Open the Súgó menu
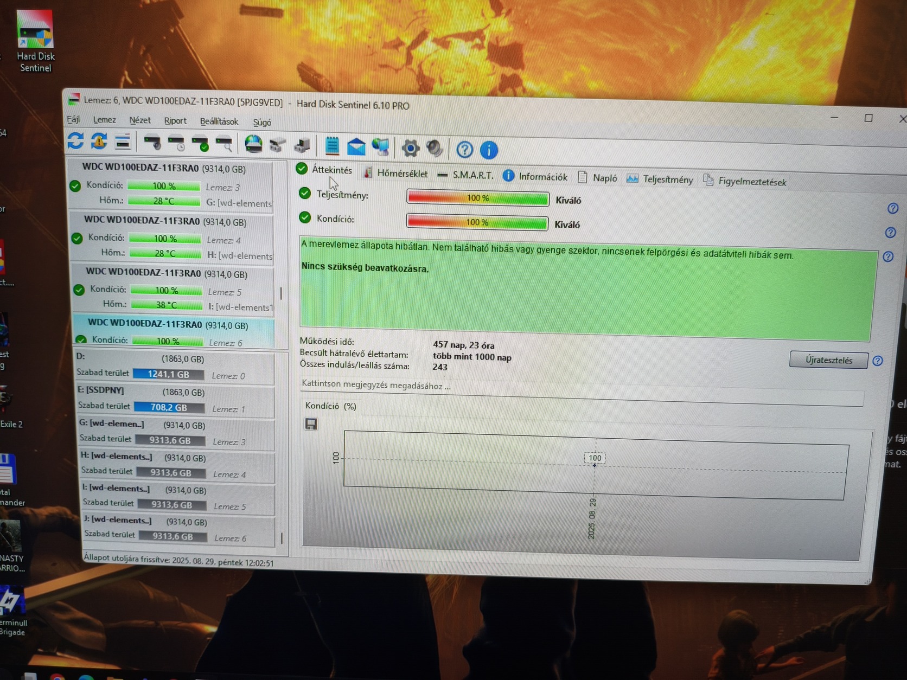 [262, 123]
